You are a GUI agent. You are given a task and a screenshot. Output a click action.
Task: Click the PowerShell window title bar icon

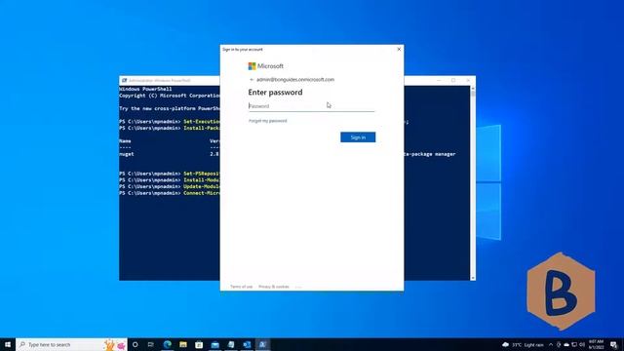[x=124, y=80]
